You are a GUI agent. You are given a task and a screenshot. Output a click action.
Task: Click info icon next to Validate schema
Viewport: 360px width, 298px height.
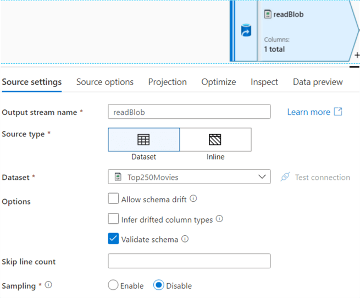pyautogui.click(x=185, y=239)
